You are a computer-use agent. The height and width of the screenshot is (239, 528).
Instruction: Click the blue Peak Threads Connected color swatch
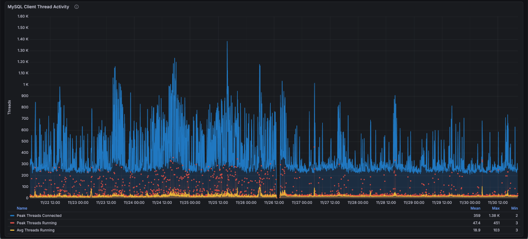click(x=12, y=215)
